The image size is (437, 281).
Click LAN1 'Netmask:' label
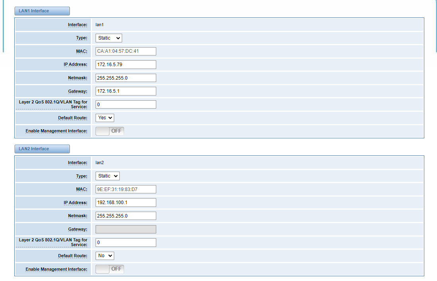click(x=77, y=78)
